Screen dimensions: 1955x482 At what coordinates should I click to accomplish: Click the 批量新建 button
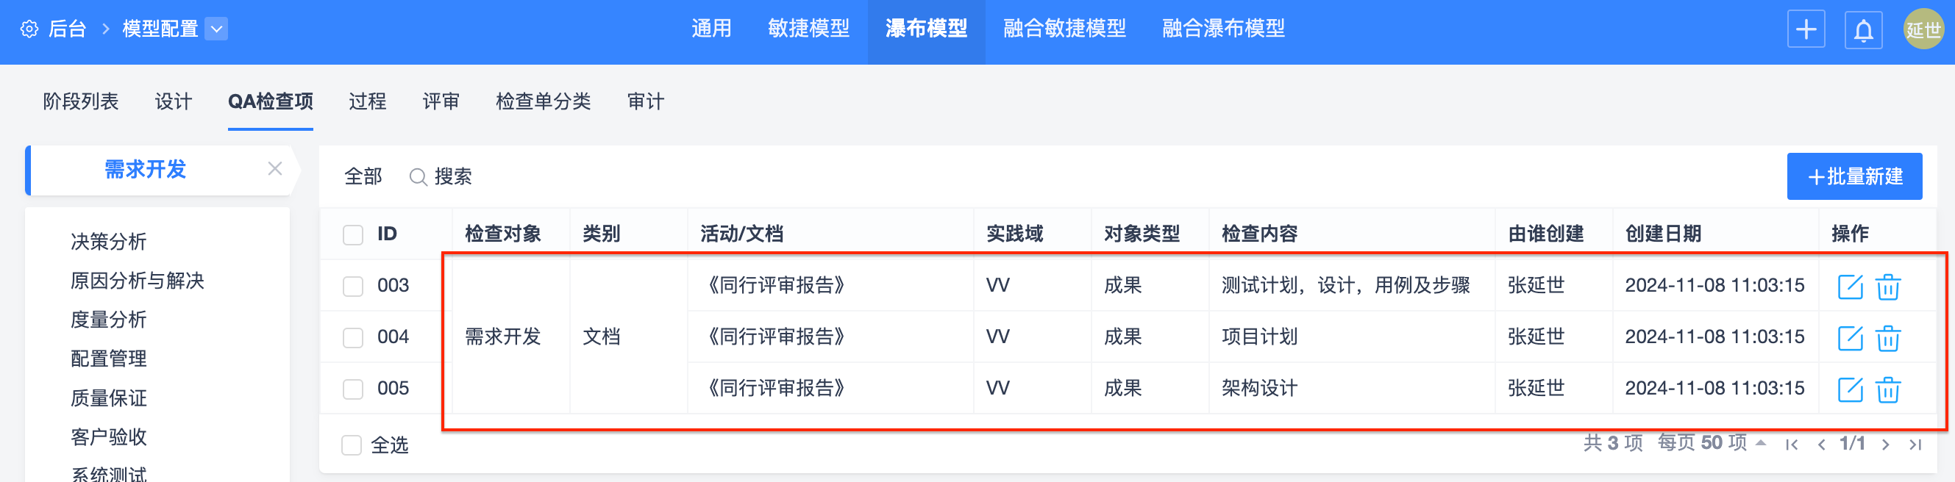(1854, 176)
